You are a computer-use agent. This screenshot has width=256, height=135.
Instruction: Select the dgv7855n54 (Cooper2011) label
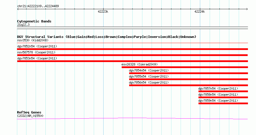click(x=149, y=76)
